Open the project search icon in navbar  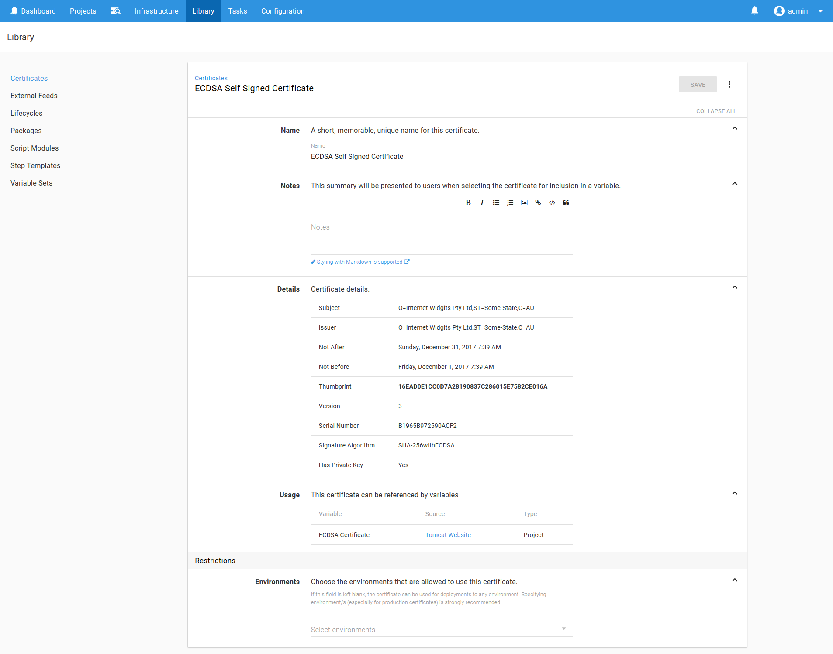click(x=115, y=11)
